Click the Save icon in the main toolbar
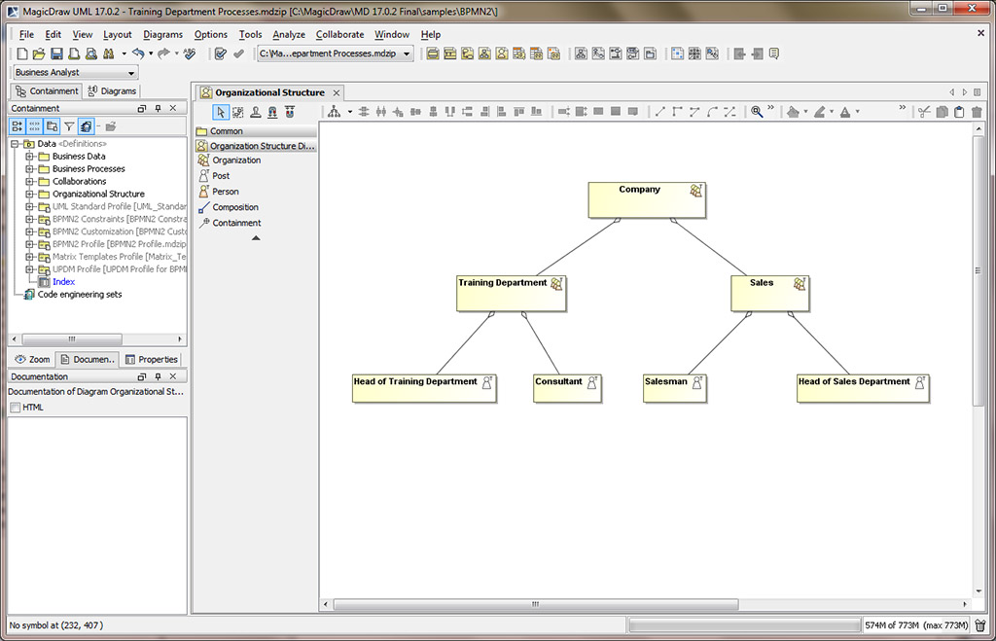Viewport: 996px width, 641px height. 57,53
